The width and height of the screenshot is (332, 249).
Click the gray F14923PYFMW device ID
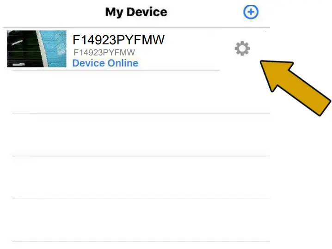(104, 53)
